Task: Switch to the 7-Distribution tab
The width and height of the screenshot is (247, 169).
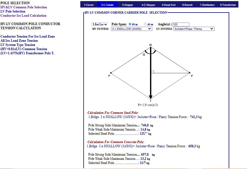Action: click(x=207, y=5)
